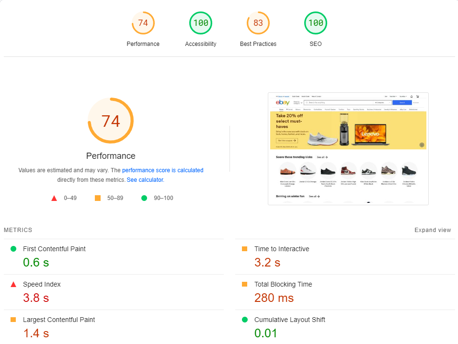Select the Accessibility label in top navigation

[x=200, y=44]
